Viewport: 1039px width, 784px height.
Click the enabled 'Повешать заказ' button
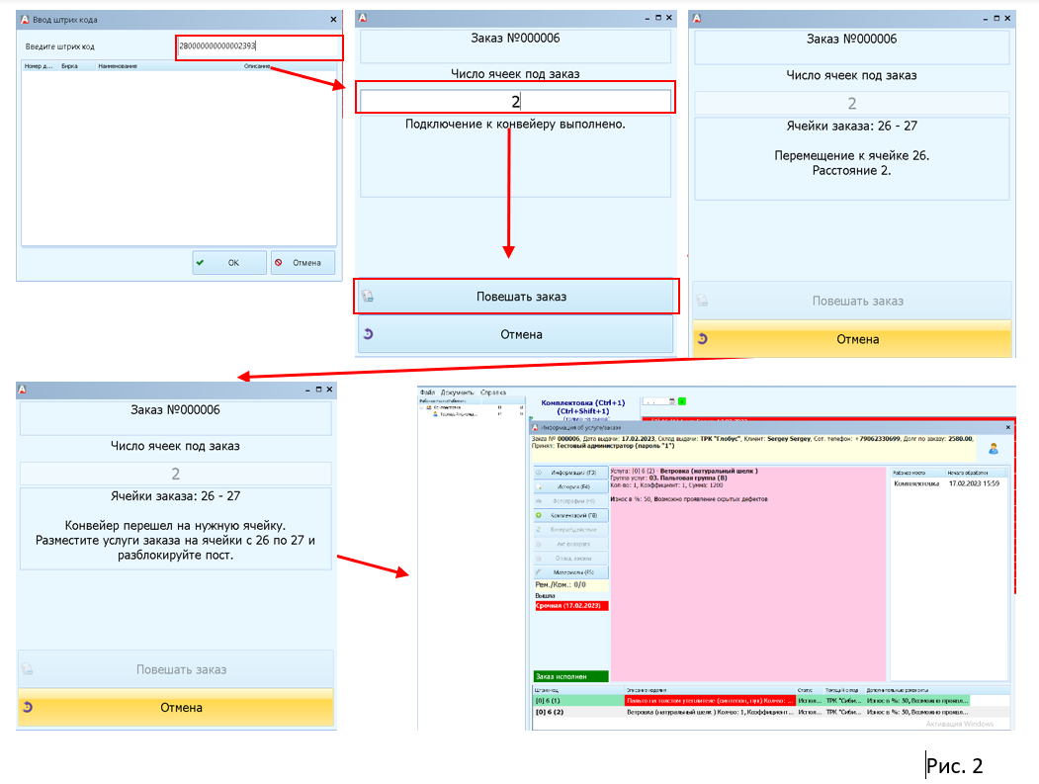(516, 297)
